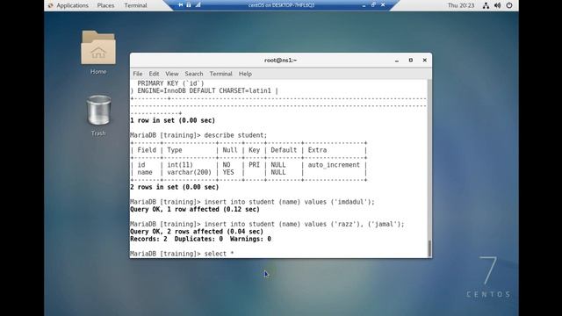
Task: Click 'auto_increment' in the table output
Action: coord(334,165)
